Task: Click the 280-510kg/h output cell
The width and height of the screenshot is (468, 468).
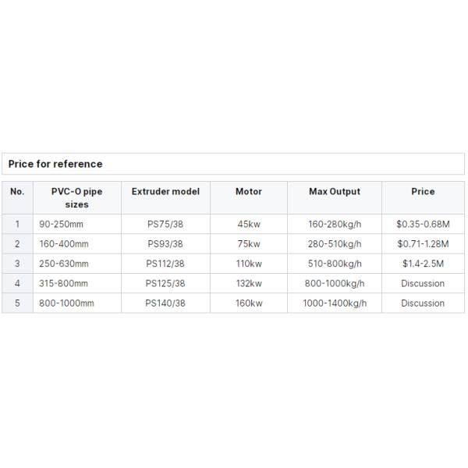Action: (x=334, y=243)
